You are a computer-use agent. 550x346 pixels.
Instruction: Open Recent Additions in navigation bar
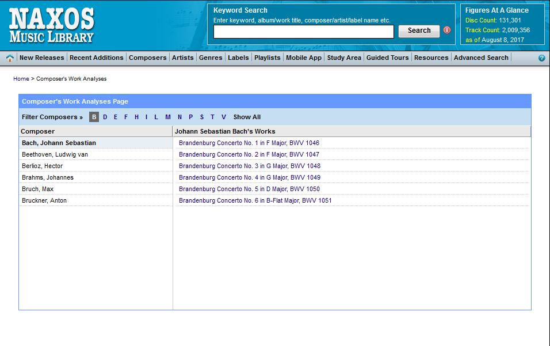[97, 58]
